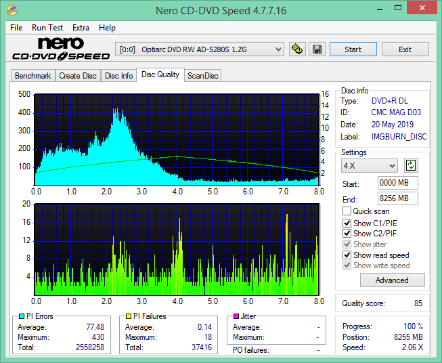Click the yellow PI Failures legend square
Screen dimensions: 442x363
[129, 316]
